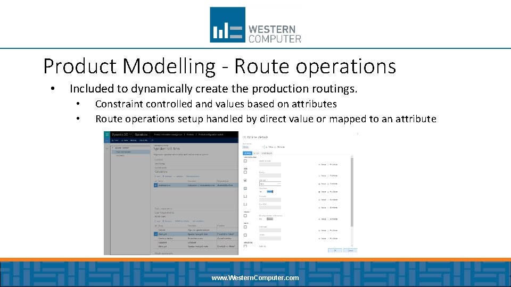Click Operations in the top navigation bar

click(x=141, y=134)
